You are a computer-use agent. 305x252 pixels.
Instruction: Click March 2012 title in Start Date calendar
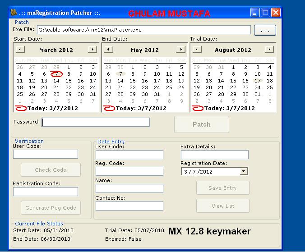[x=56, y=50]
